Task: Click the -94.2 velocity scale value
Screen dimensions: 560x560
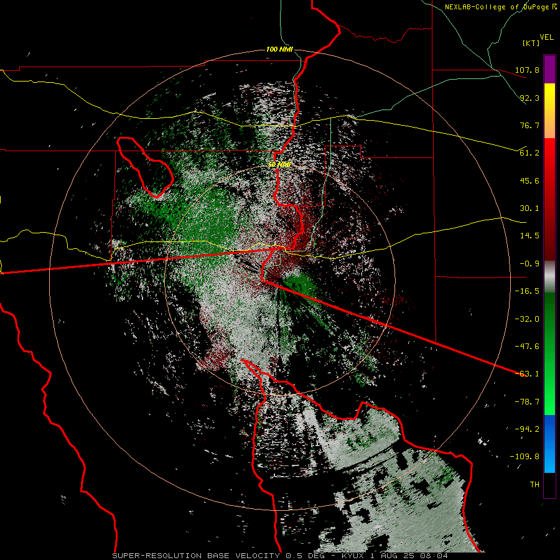Action: [527, 429]
